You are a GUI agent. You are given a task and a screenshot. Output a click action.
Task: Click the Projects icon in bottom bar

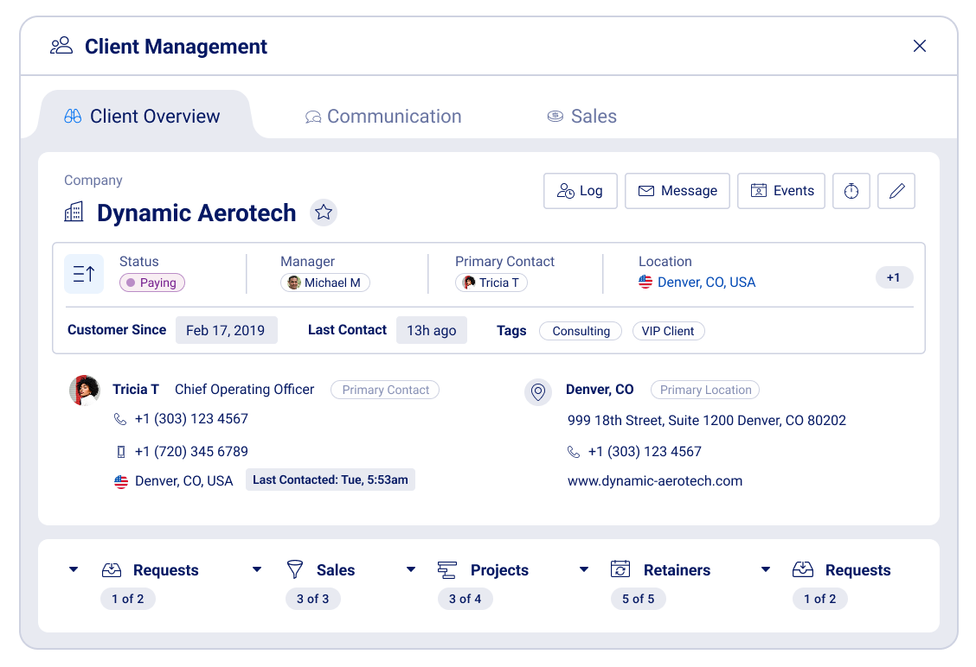coord(446,569)
